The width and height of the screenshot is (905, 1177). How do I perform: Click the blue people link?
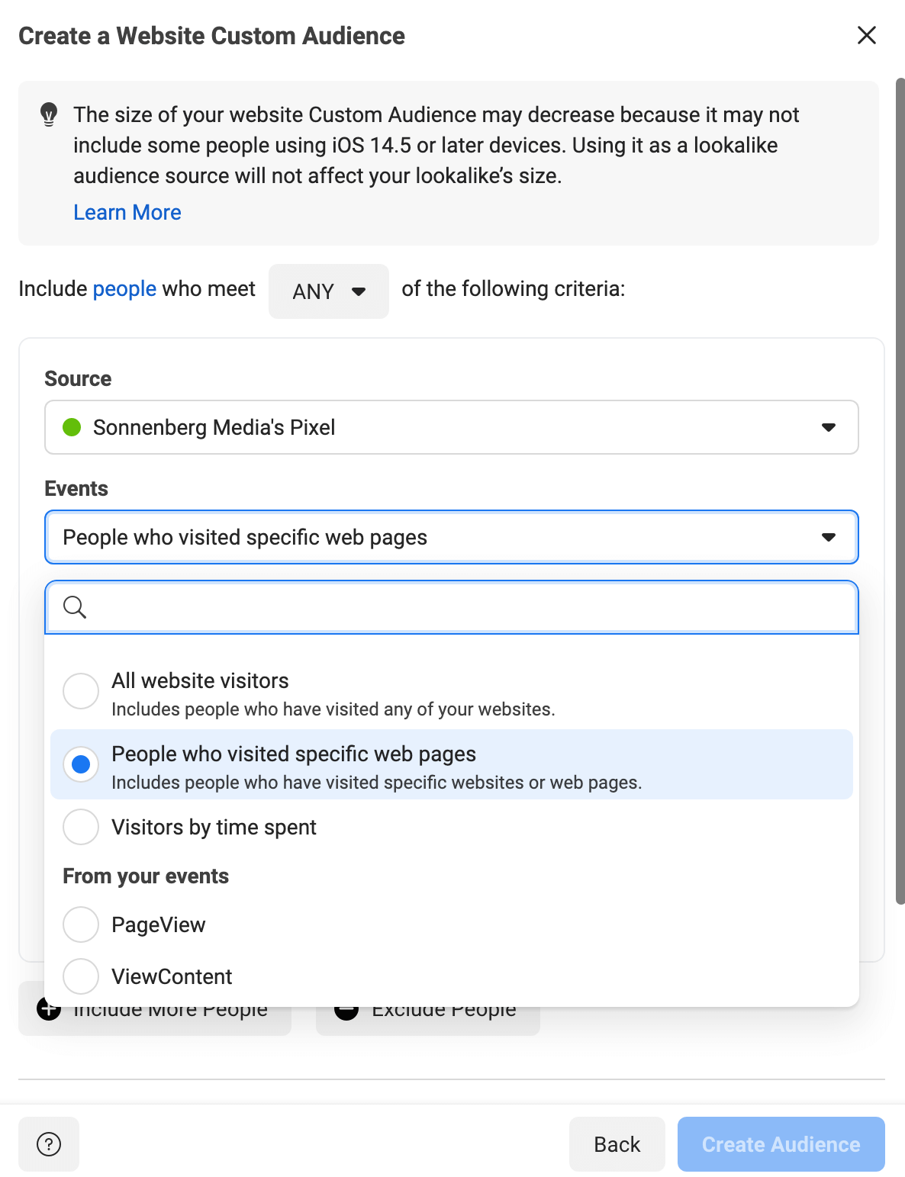[x=124, y=289]
